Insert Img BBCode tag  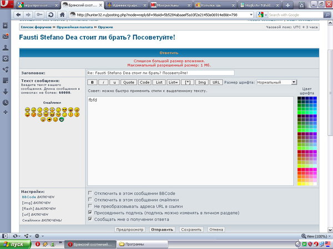click(x=202, y=82)
